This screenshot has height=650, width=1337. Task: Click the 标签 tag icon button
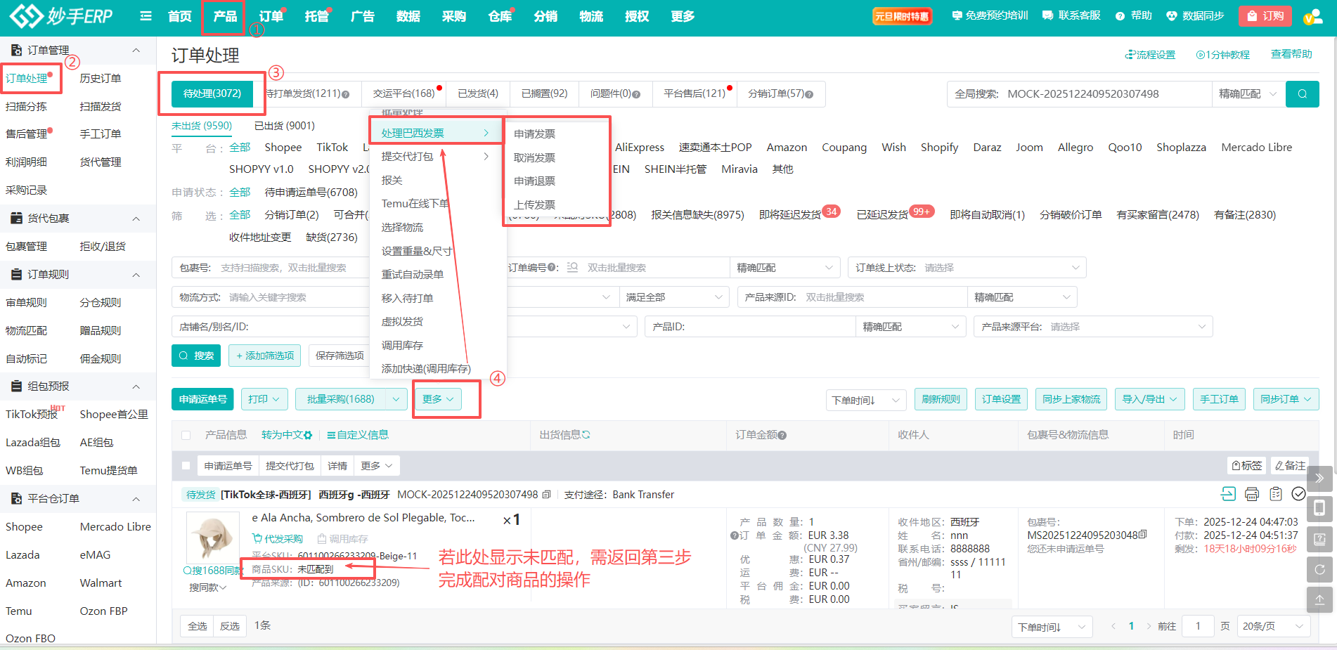coord(1246,465)
